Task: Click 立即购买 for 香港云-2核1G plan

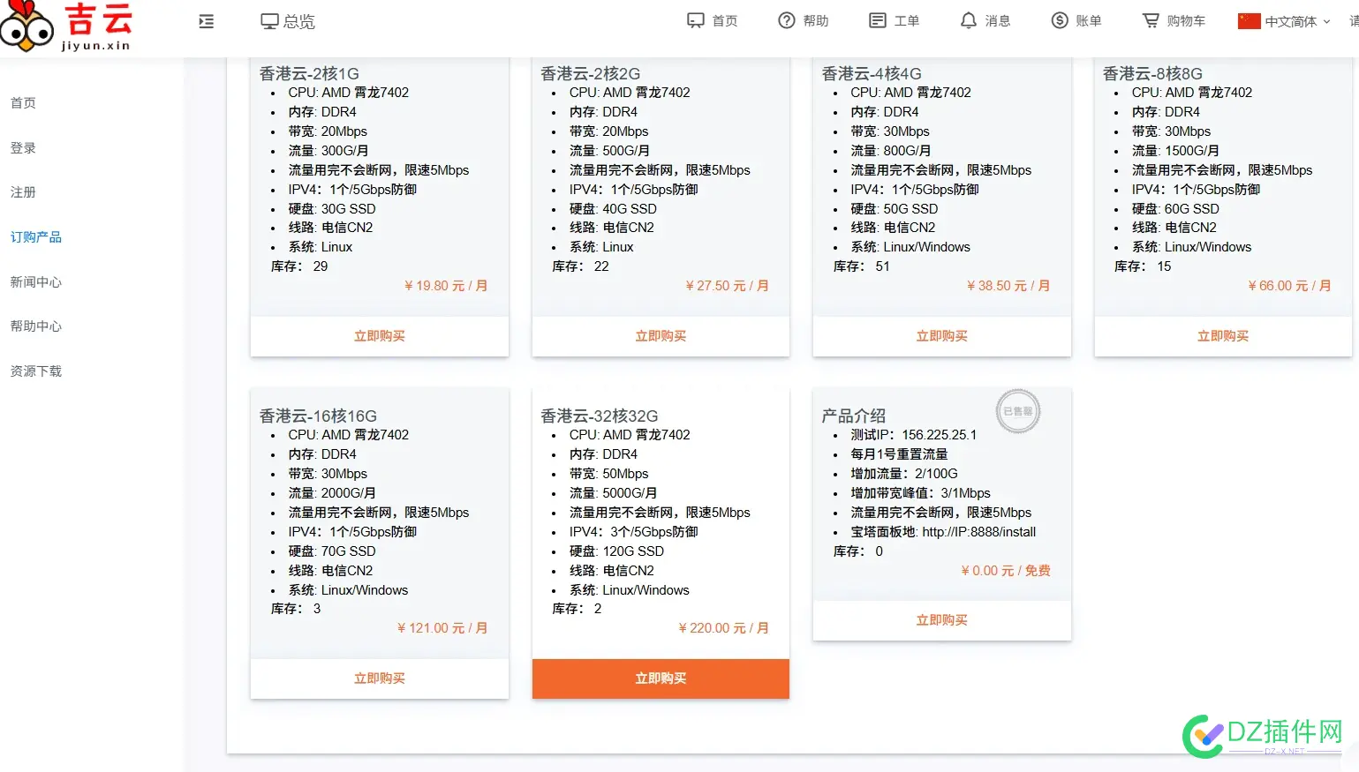Action: [379, 335]
